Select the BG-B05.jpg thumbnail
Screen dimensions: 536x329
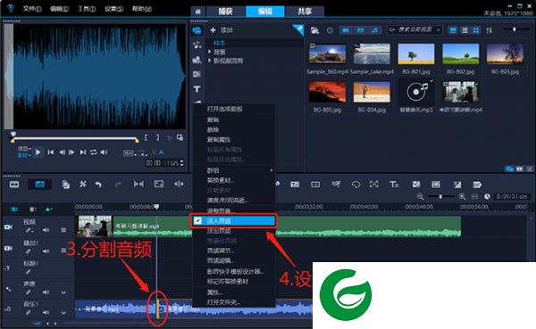pos(327,92)
